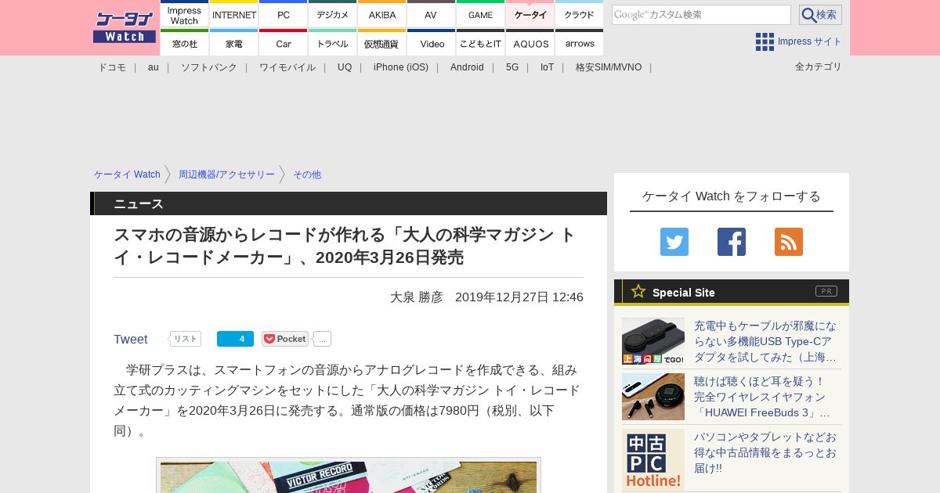Go to the ワイモバイル category
940x493 pixels.
coord(287,67)
